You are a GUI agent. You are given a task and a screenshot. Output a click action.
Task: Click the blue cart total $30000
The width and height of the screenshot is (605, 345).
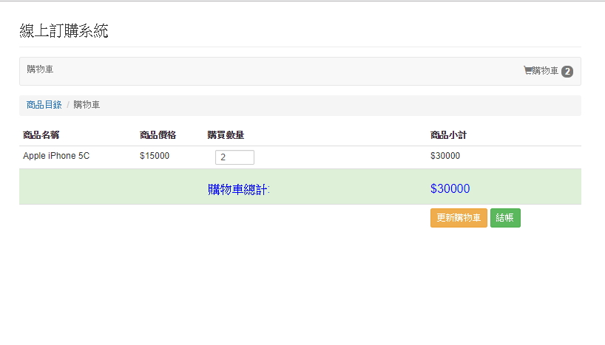click(x=450, y=188)
